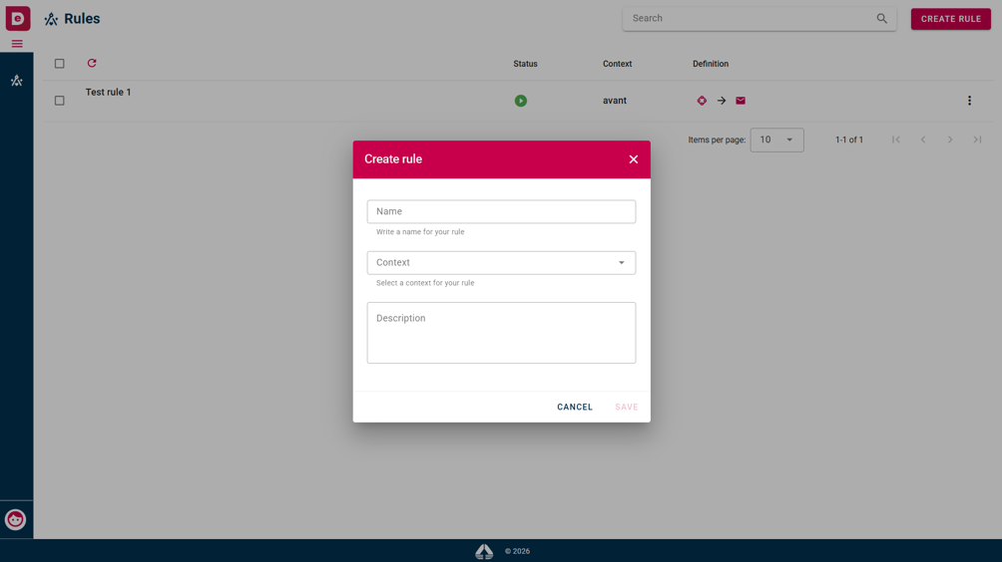The width and height of the screenshot is (1002, 562).
Task: Open the three-dot menu for Test rule 1
Action: [969, 101]
